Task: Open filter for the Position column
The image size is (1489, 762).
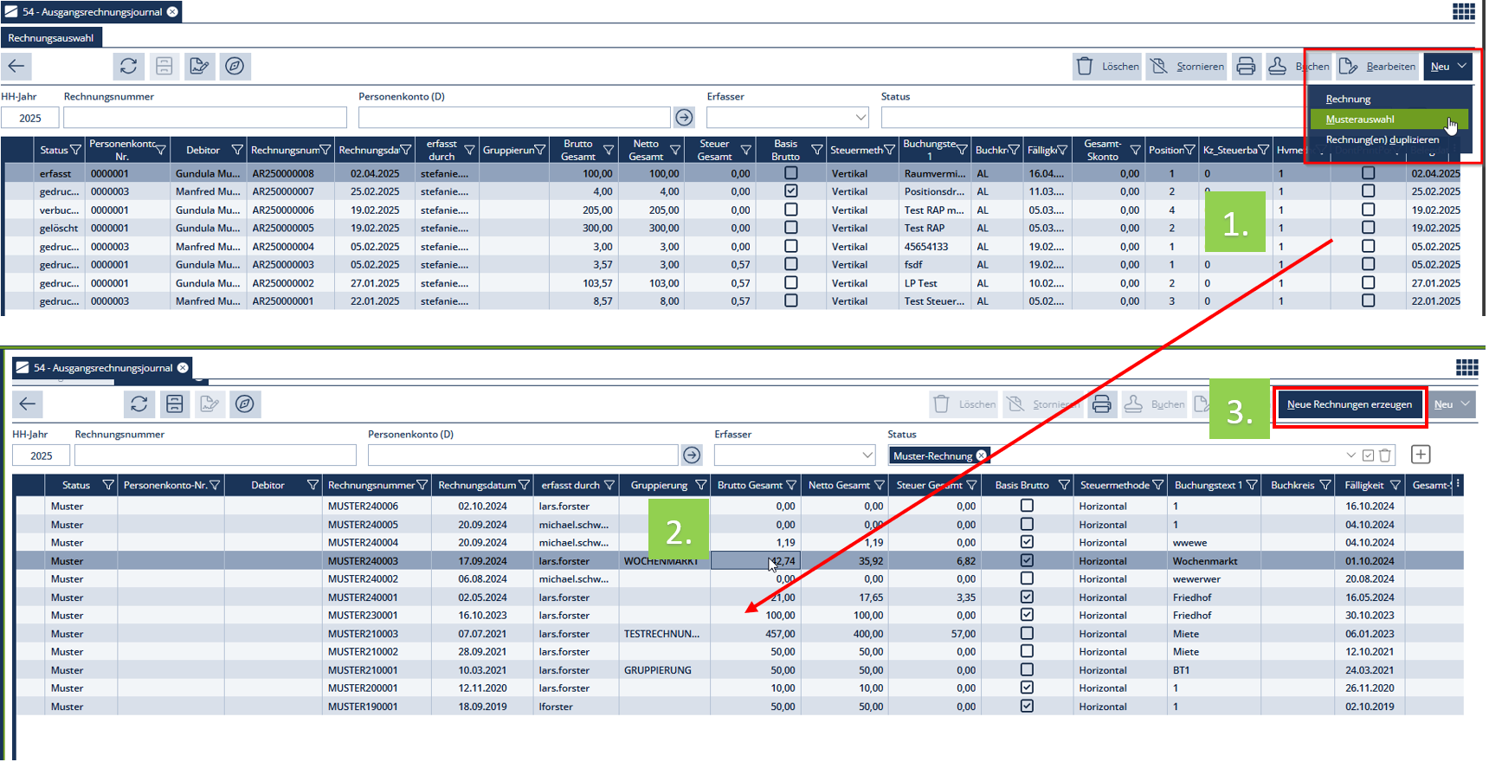Action: (1189, 150)
